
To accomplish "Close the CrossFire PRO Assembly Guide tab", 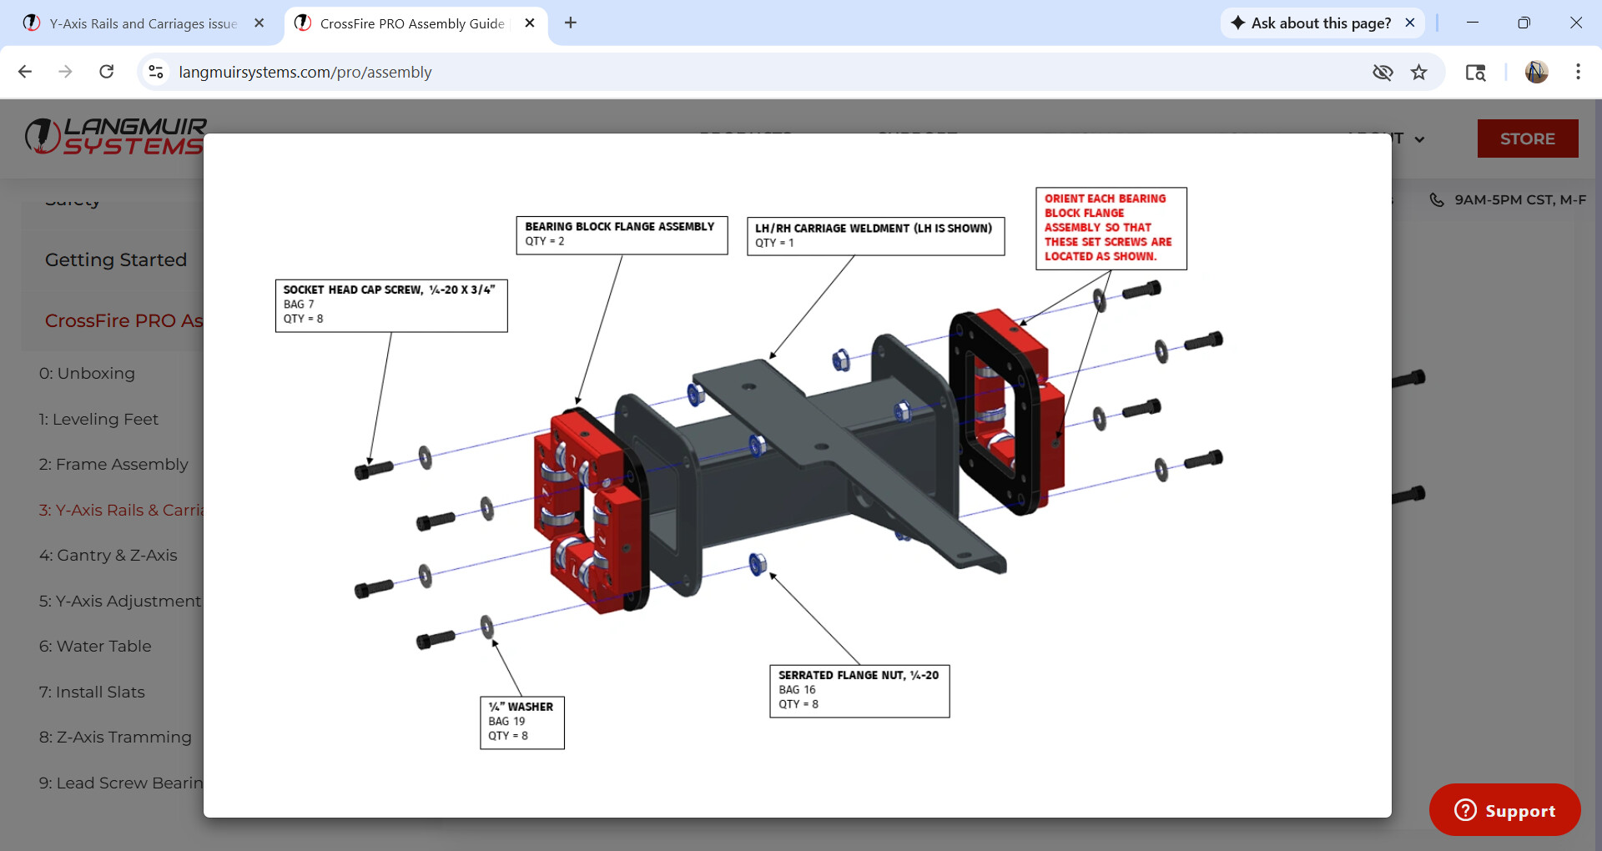I will (x=530, y=23).
